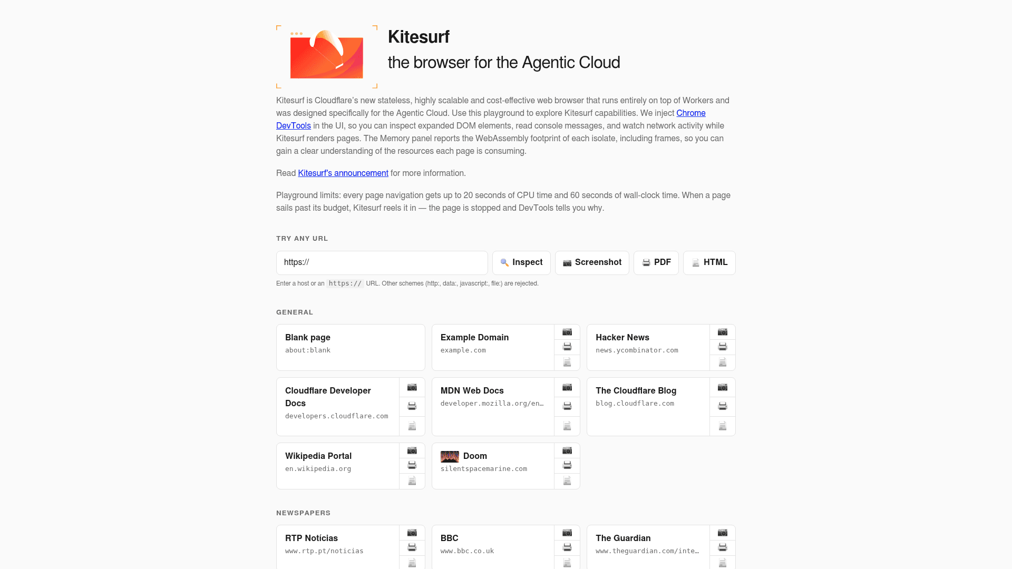Click the Doom game thumbnail
1012x569 pixels.
[450, 456]
